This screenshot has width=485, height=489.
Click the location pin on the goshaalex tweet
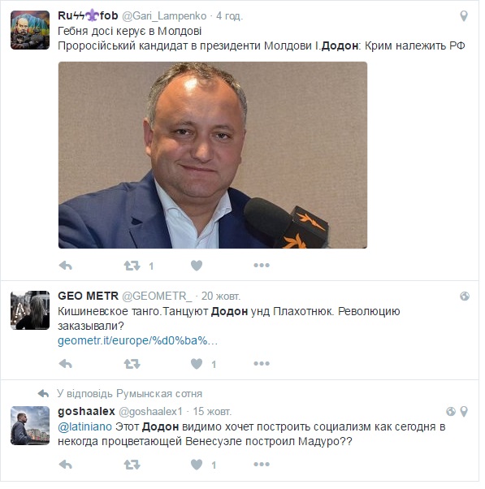point(464,412)
